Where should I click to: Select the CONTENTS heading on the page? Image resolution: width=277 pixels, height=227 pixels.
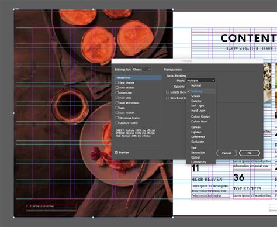pos(249,38)
